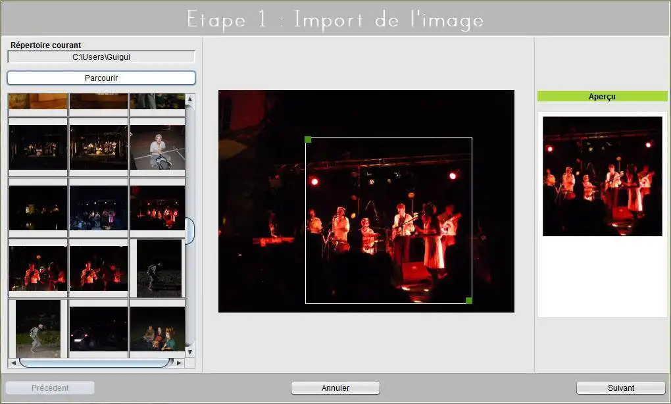Select the person in white bottom-left thumbnail

[x=37, y=329]
